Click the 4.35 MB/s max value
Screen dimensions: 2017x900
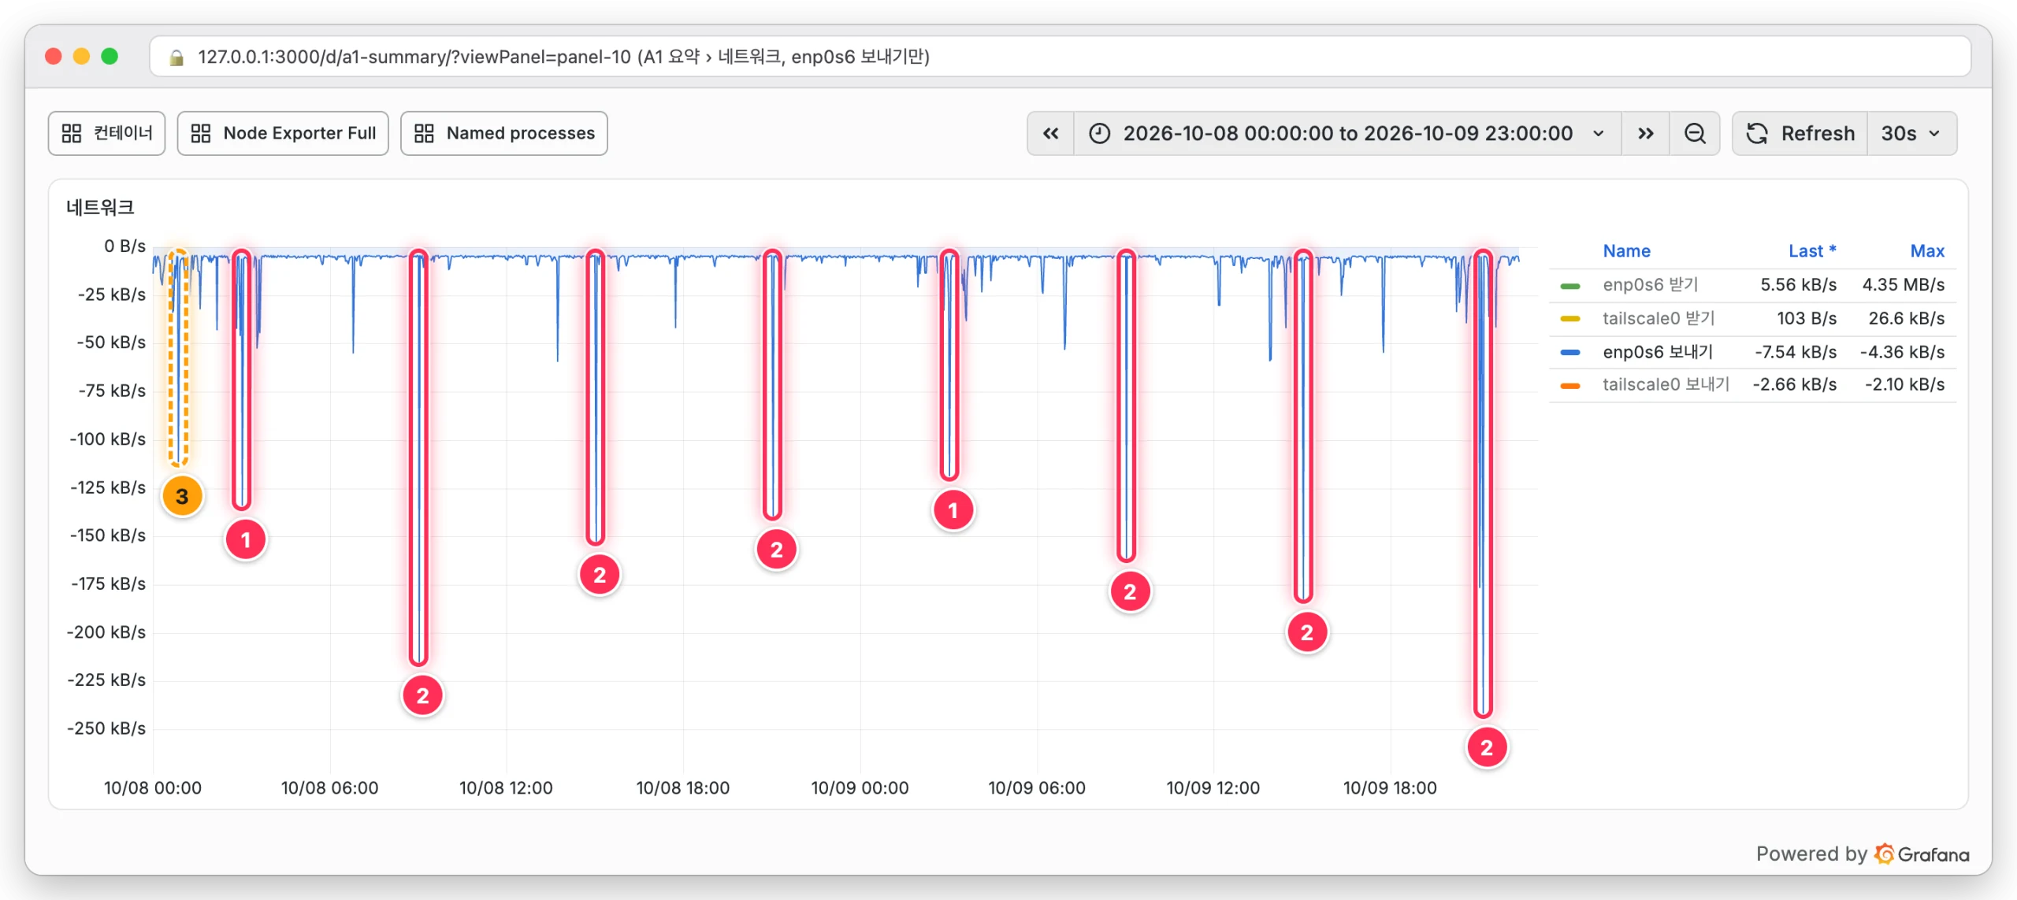coord(1903,284)
